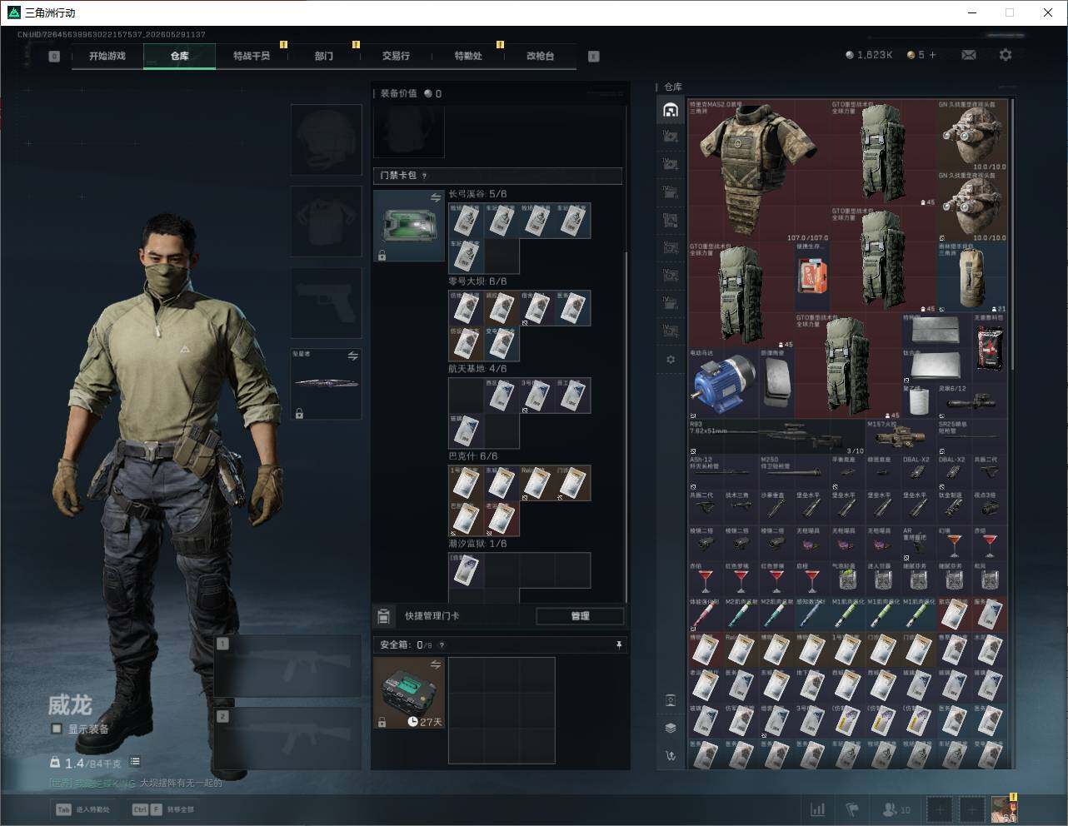Click the help icon next to 安全箱 0/9
The height and width of the screenshot is (826, 1068).
coord(442,644)
